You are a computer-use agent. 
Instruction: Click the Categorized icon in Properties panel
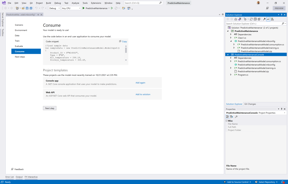tap(228, 117)
